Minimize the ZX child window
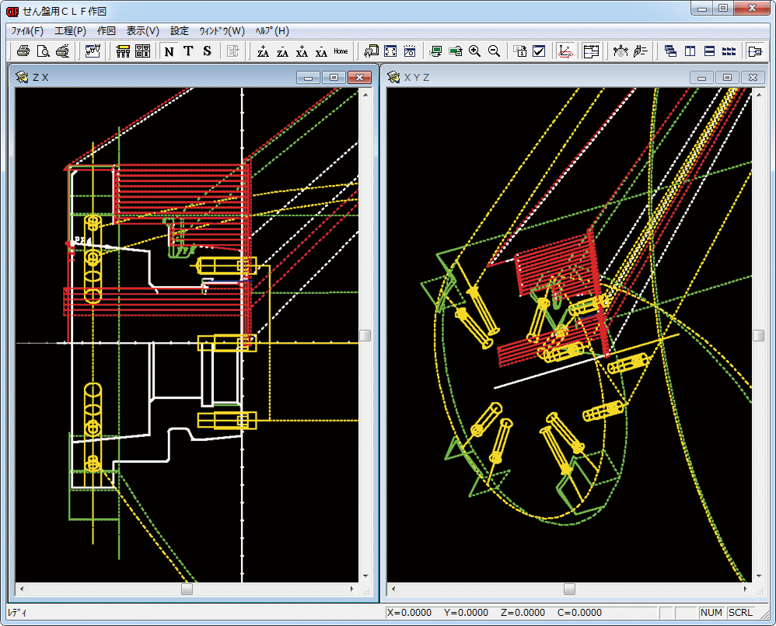The height and width of the screenshot is (626, 776). tap(309, 77)
